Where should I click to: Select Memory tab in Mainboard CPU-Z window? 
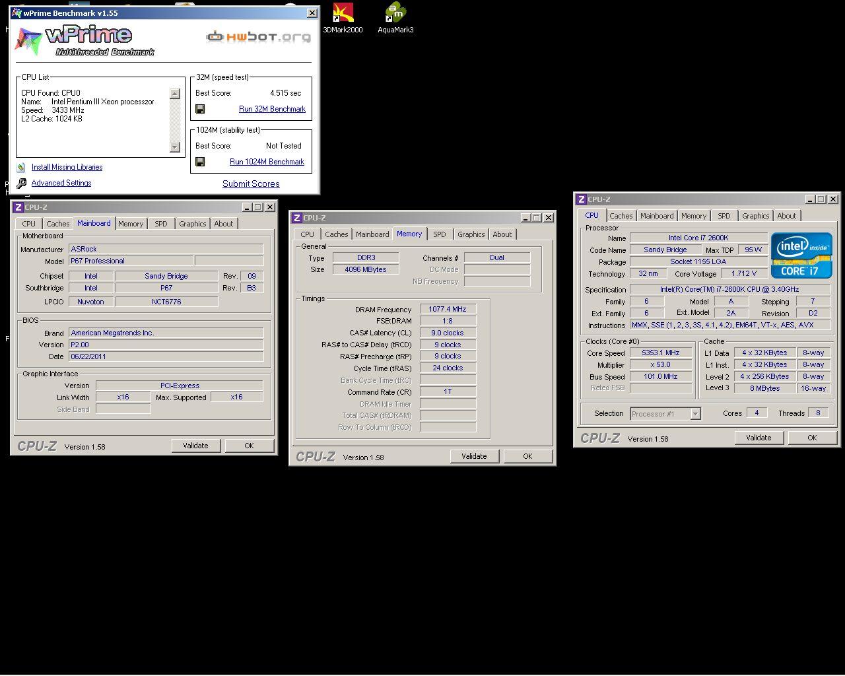pyautogui.click(x=131, y=224)
